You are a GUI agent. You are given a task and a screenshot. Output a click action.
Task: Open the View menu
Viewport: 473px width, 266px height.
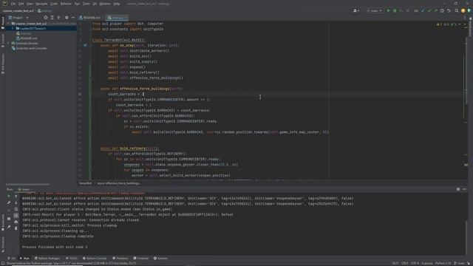click(30, 4)
